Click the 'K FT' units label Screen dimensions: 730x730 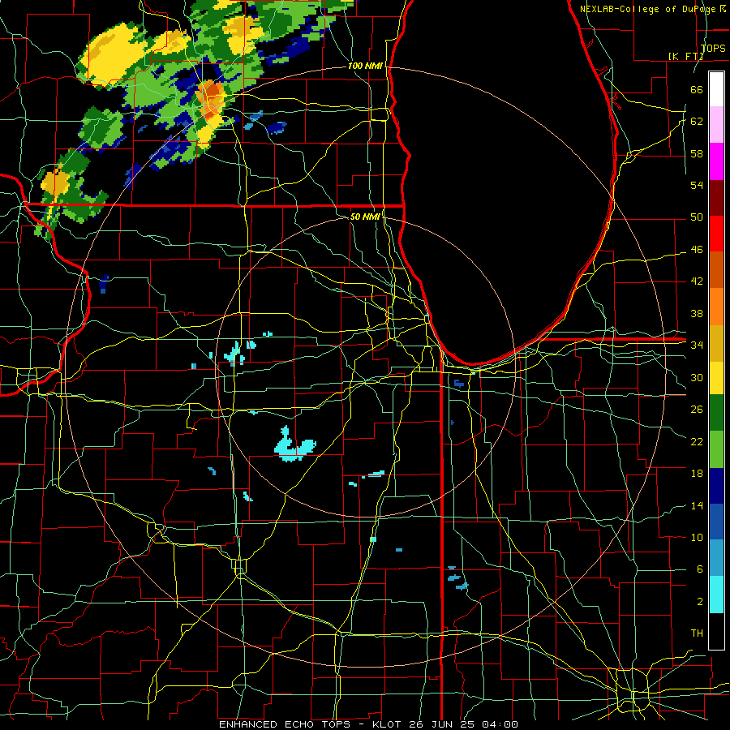[x=685, y=56]
